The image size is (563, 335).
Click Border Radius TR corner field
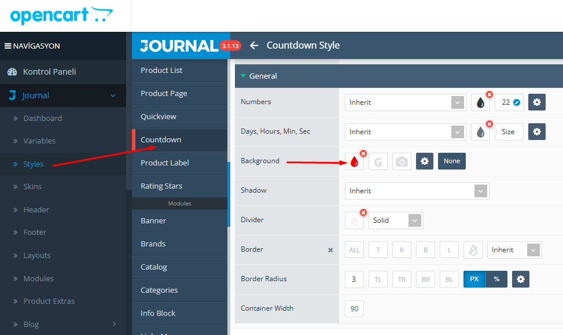[402, 279]
